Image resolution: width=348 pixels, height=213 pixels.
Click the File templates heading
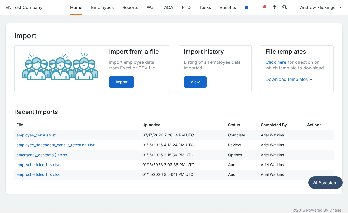[x=286, y=52]
